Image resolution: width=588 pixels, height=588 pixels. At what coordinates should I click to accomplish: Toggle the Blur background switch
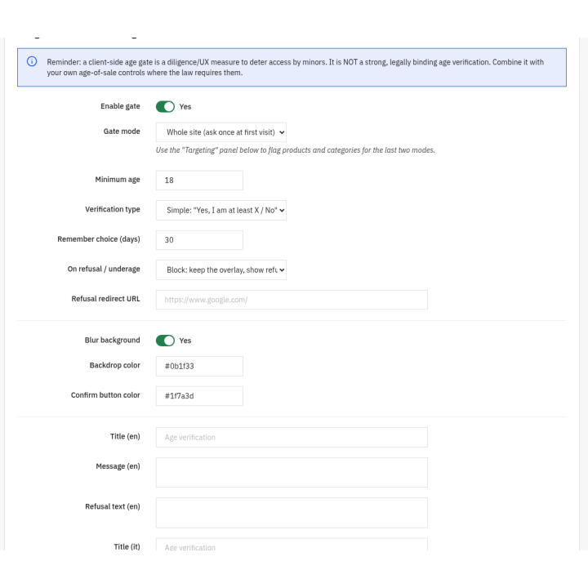point(165,341)
